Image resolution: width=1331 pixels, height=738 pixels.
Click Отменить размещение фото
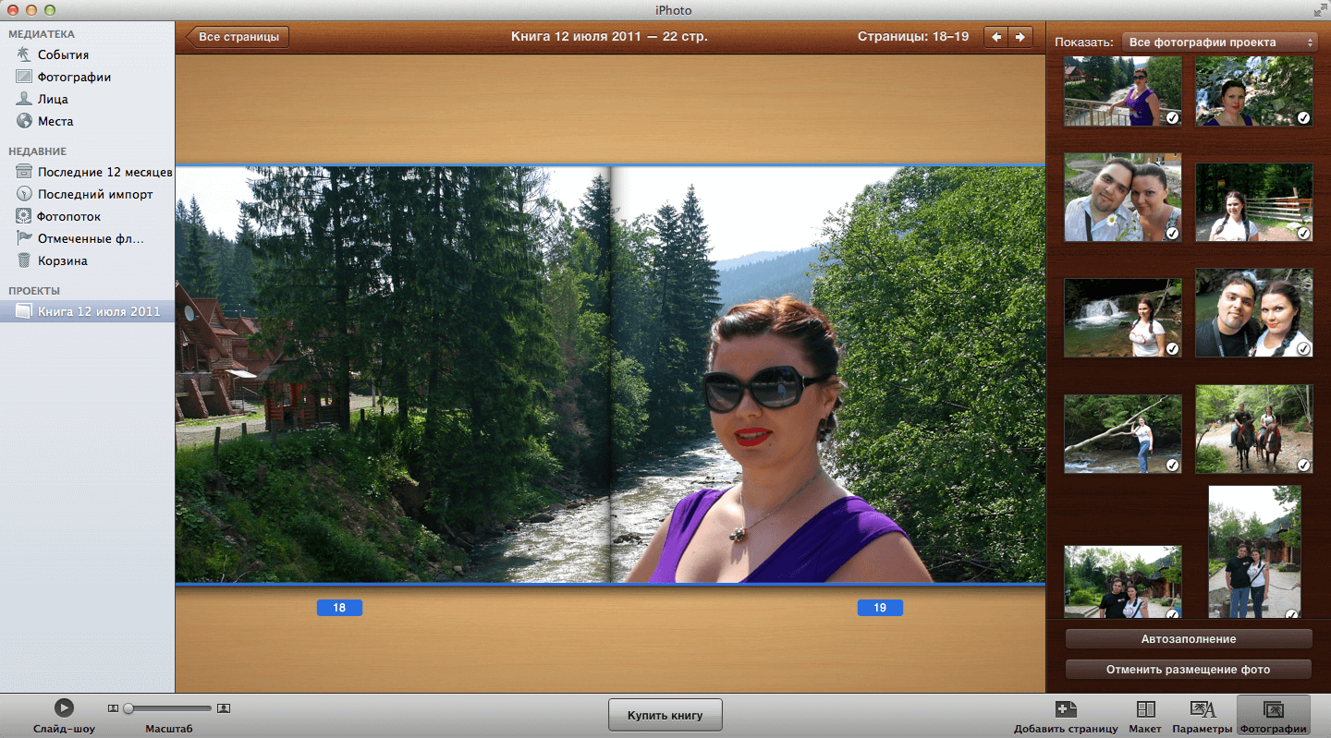pos(1188,670)
